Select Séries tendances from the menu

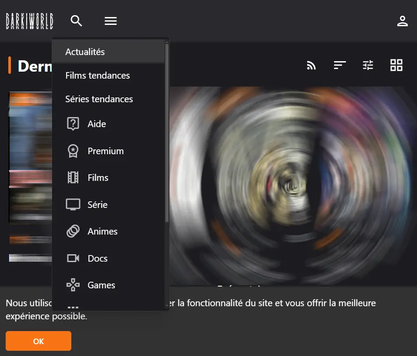[99, 99]
